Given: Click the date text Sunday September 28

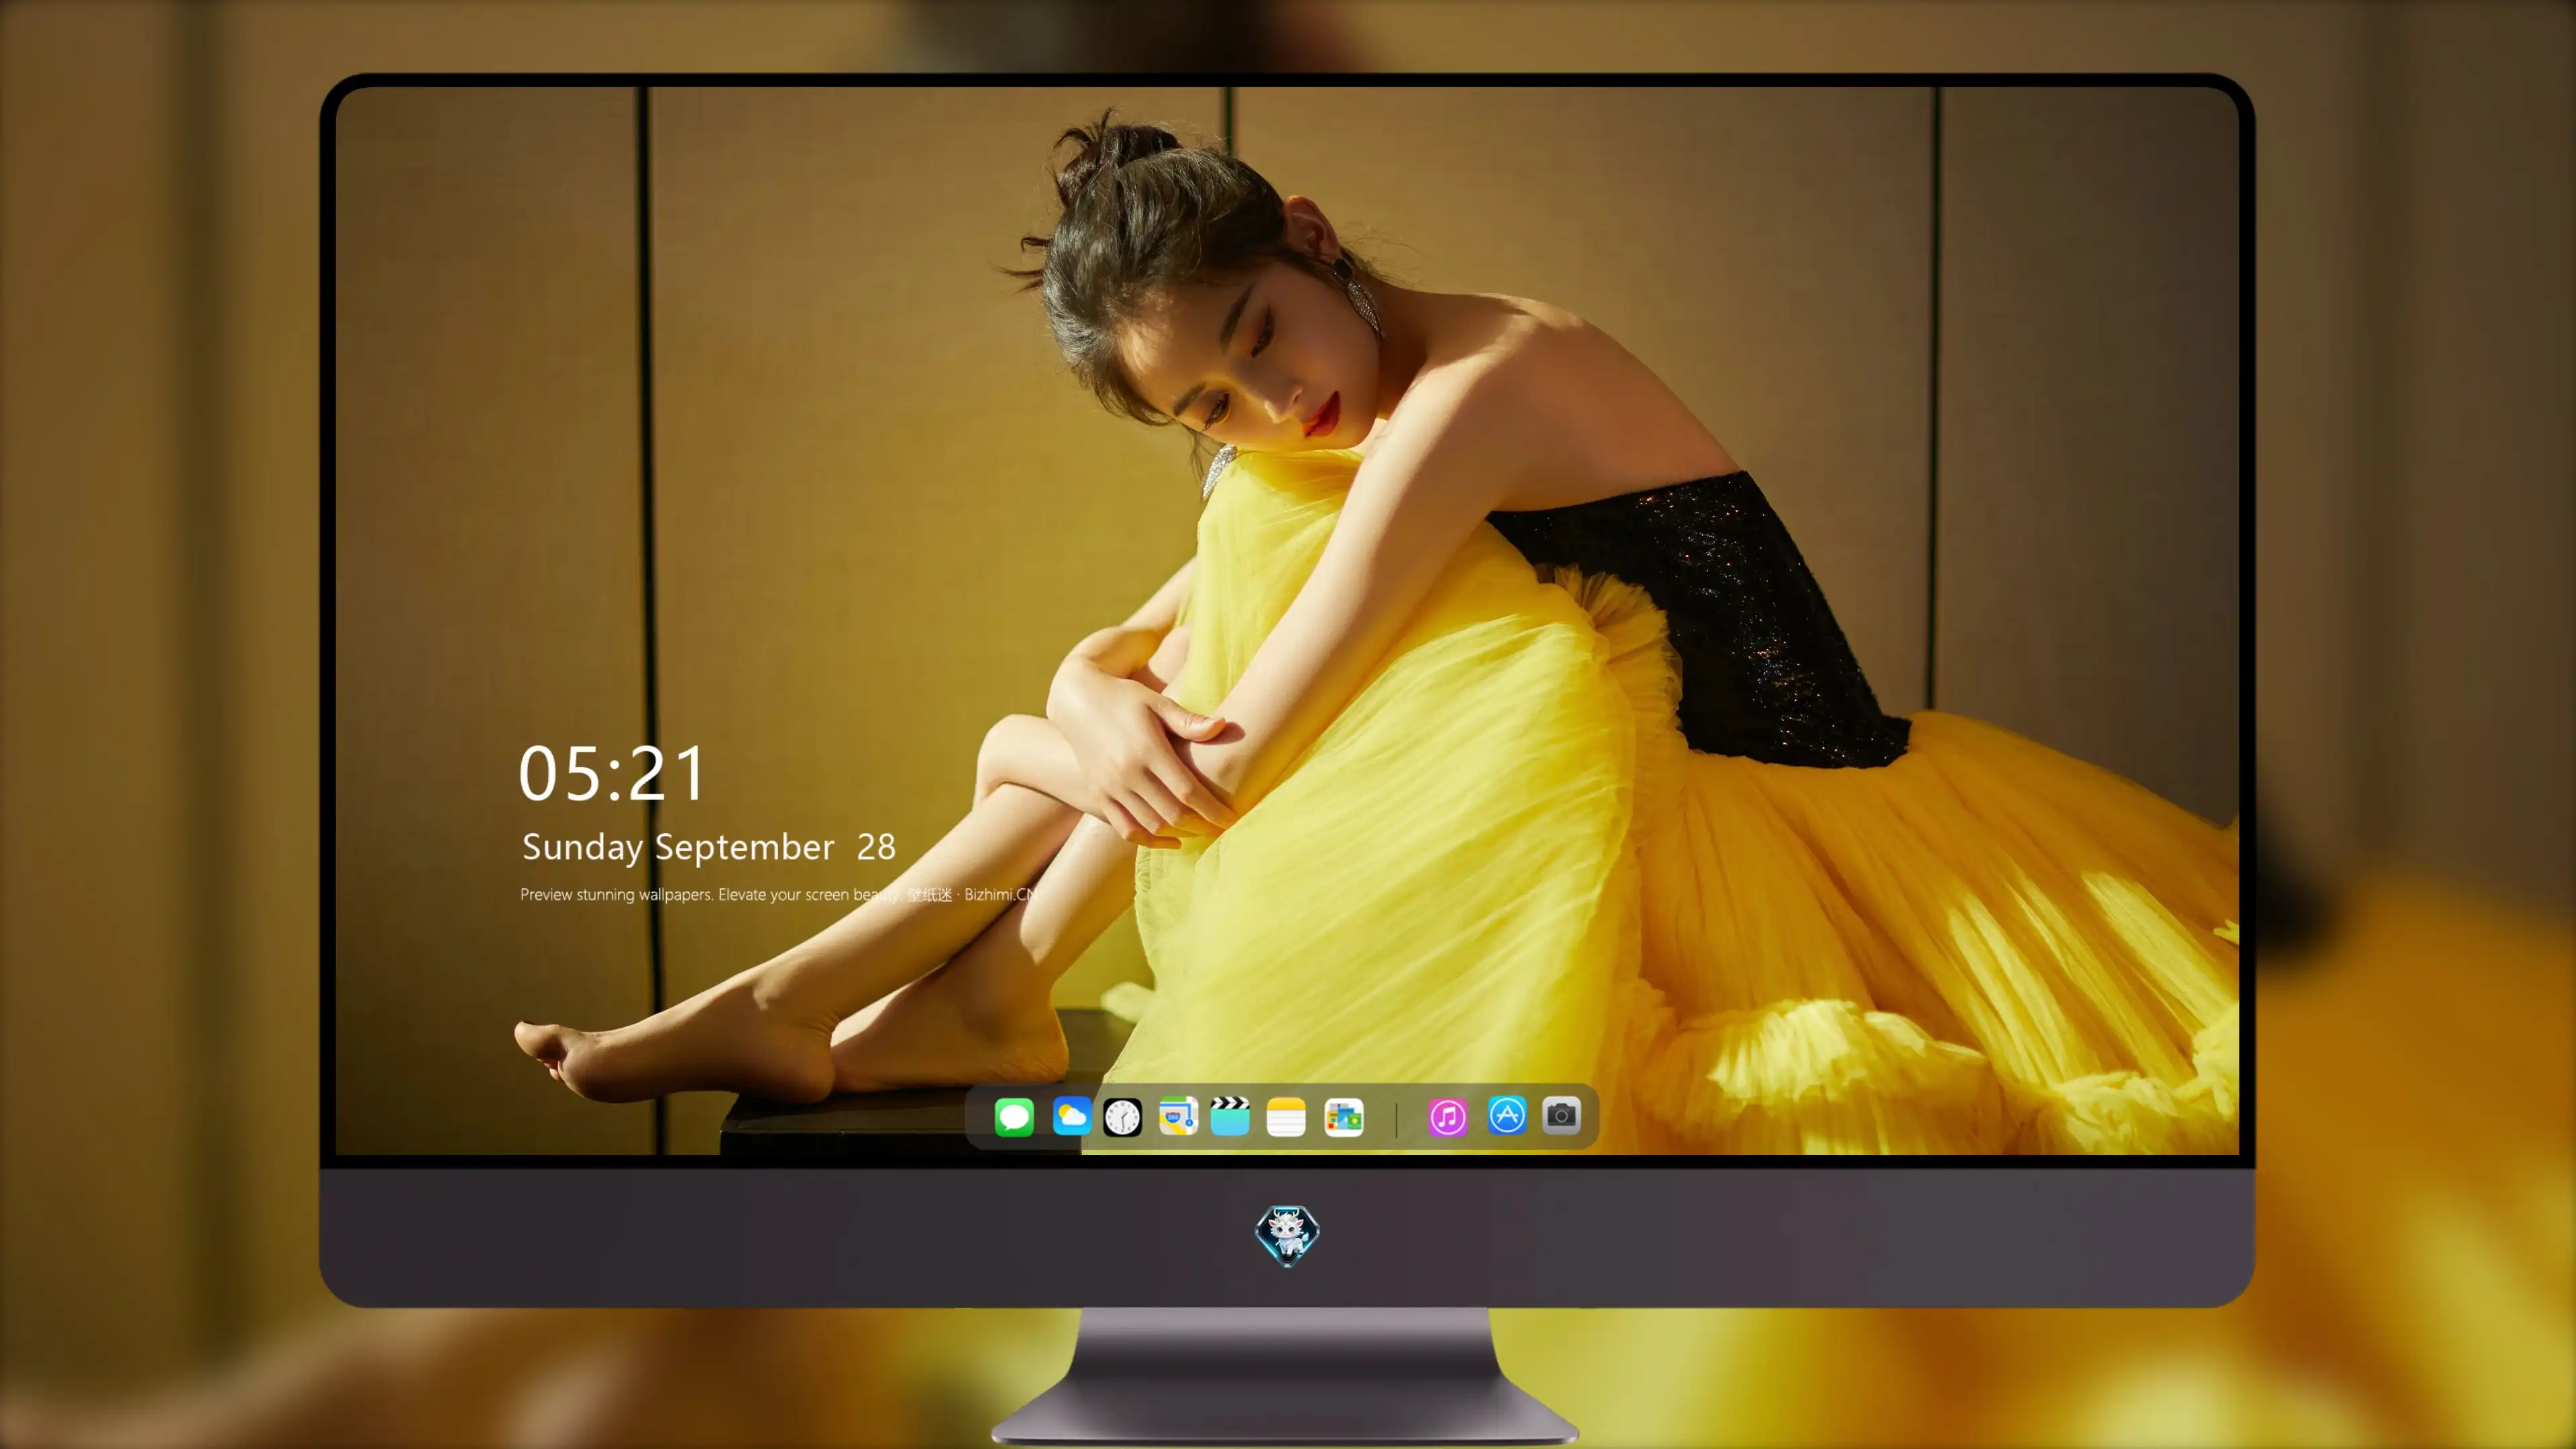Looking at the screenshot, I should click(x=709, y=847).
